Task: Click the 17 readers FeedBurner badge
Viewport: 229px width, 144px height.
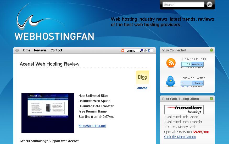Action: pyautogui.click(x=192, y=64)
